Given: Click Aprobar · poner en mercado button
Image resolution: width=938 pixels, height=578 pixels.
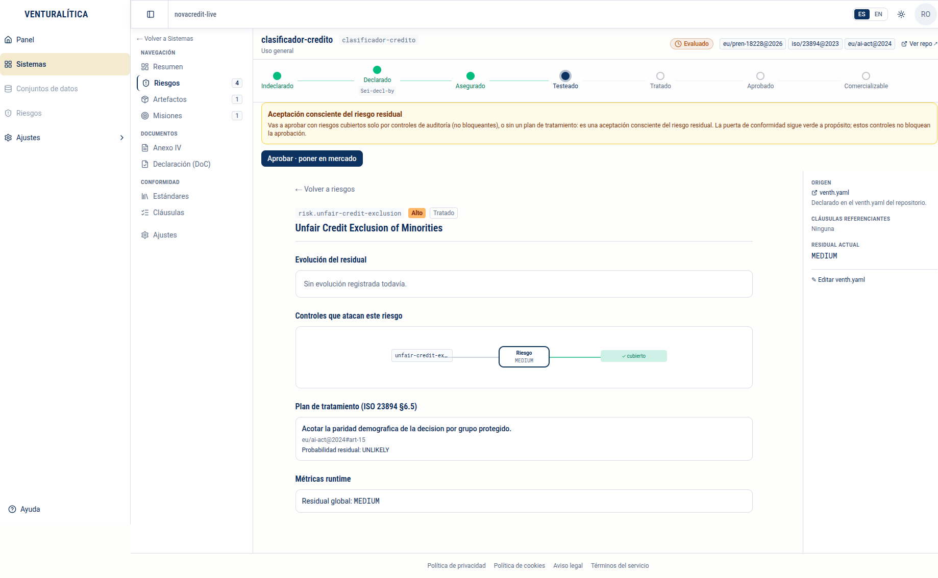Looking at the screenshot, I should click(x=312, y=159).
